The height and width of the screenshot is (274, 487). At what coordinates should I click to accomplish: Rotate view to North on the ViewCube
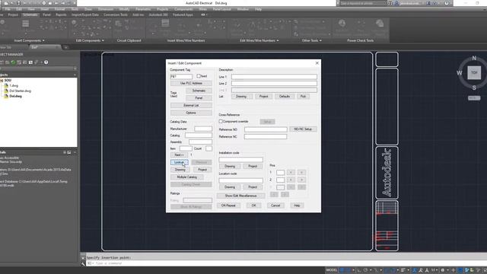474,58
